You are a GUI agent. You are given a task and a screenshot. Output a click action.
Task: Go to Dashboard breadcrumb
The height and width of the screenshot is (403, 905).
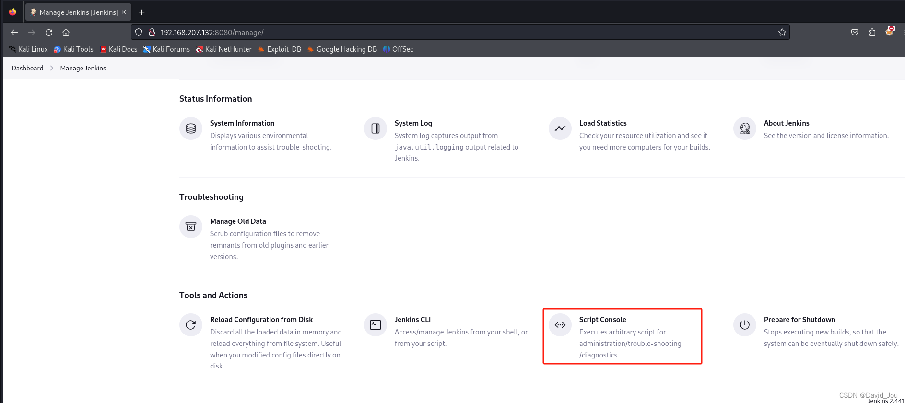point(27,68)
